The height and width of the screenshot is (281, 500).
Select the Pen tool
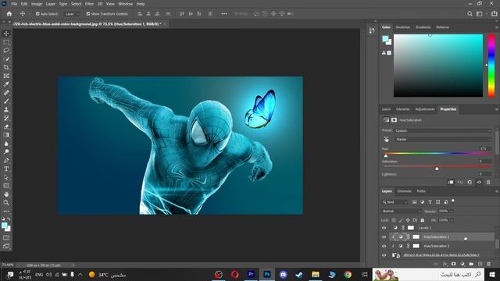(x=6, y=161)
